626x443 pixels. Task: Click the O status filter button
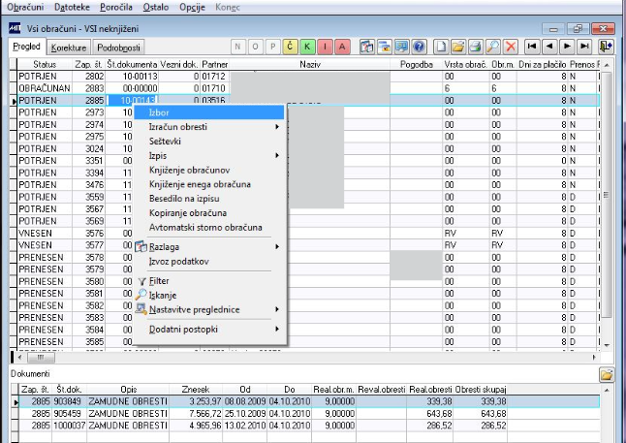tap(255, 47)
